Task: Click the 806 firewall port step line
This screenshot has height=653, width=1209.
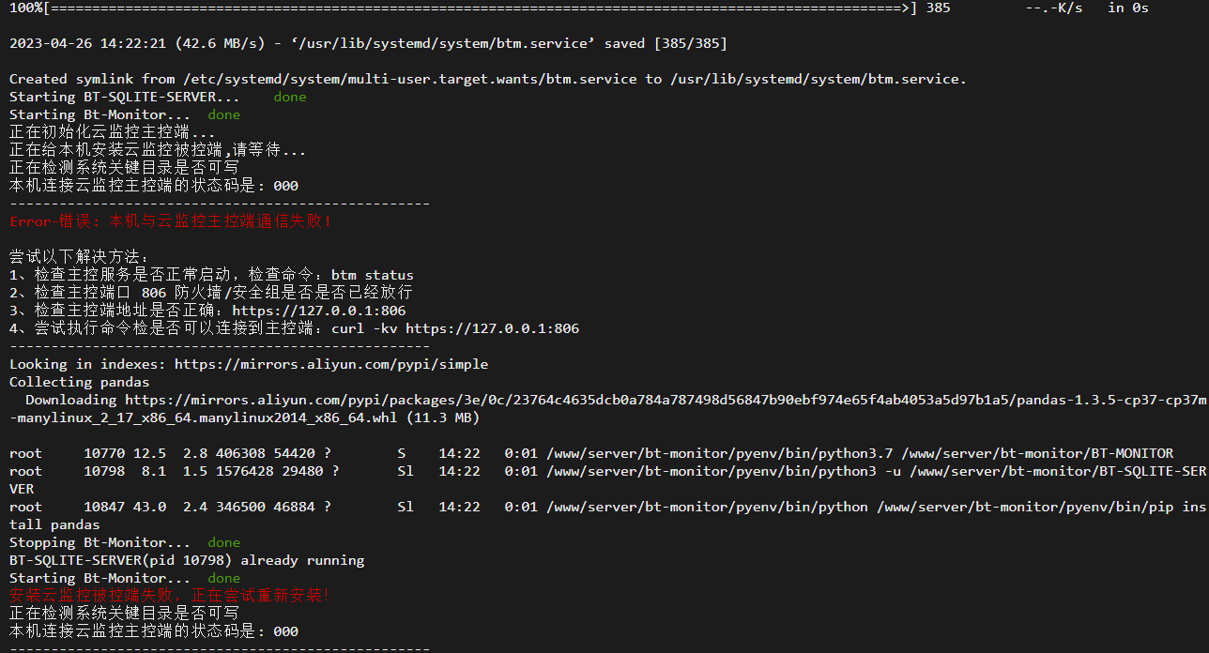Action: pyautogui.click(x=211, y=293)
